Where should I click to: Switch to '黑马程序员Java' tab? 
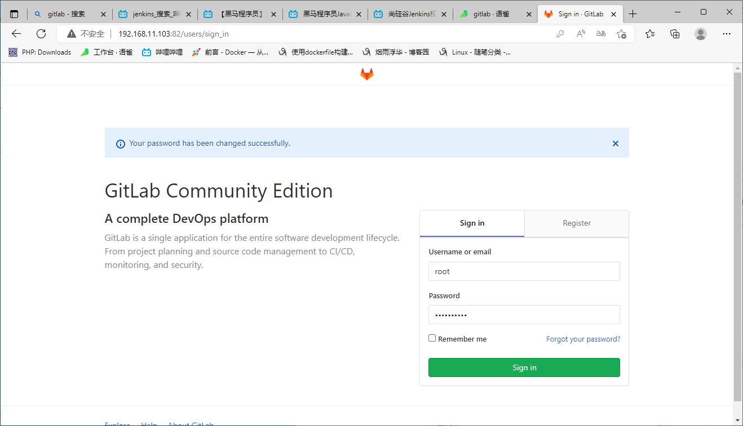(325, 14)
